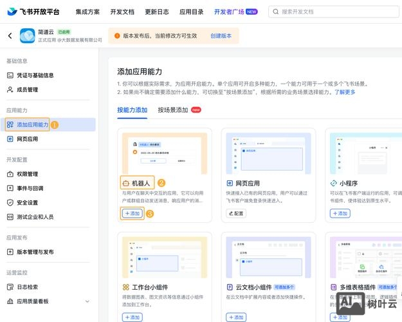
Task: Switch to the 按能力添加 tab
Action: tap(132, 110)
